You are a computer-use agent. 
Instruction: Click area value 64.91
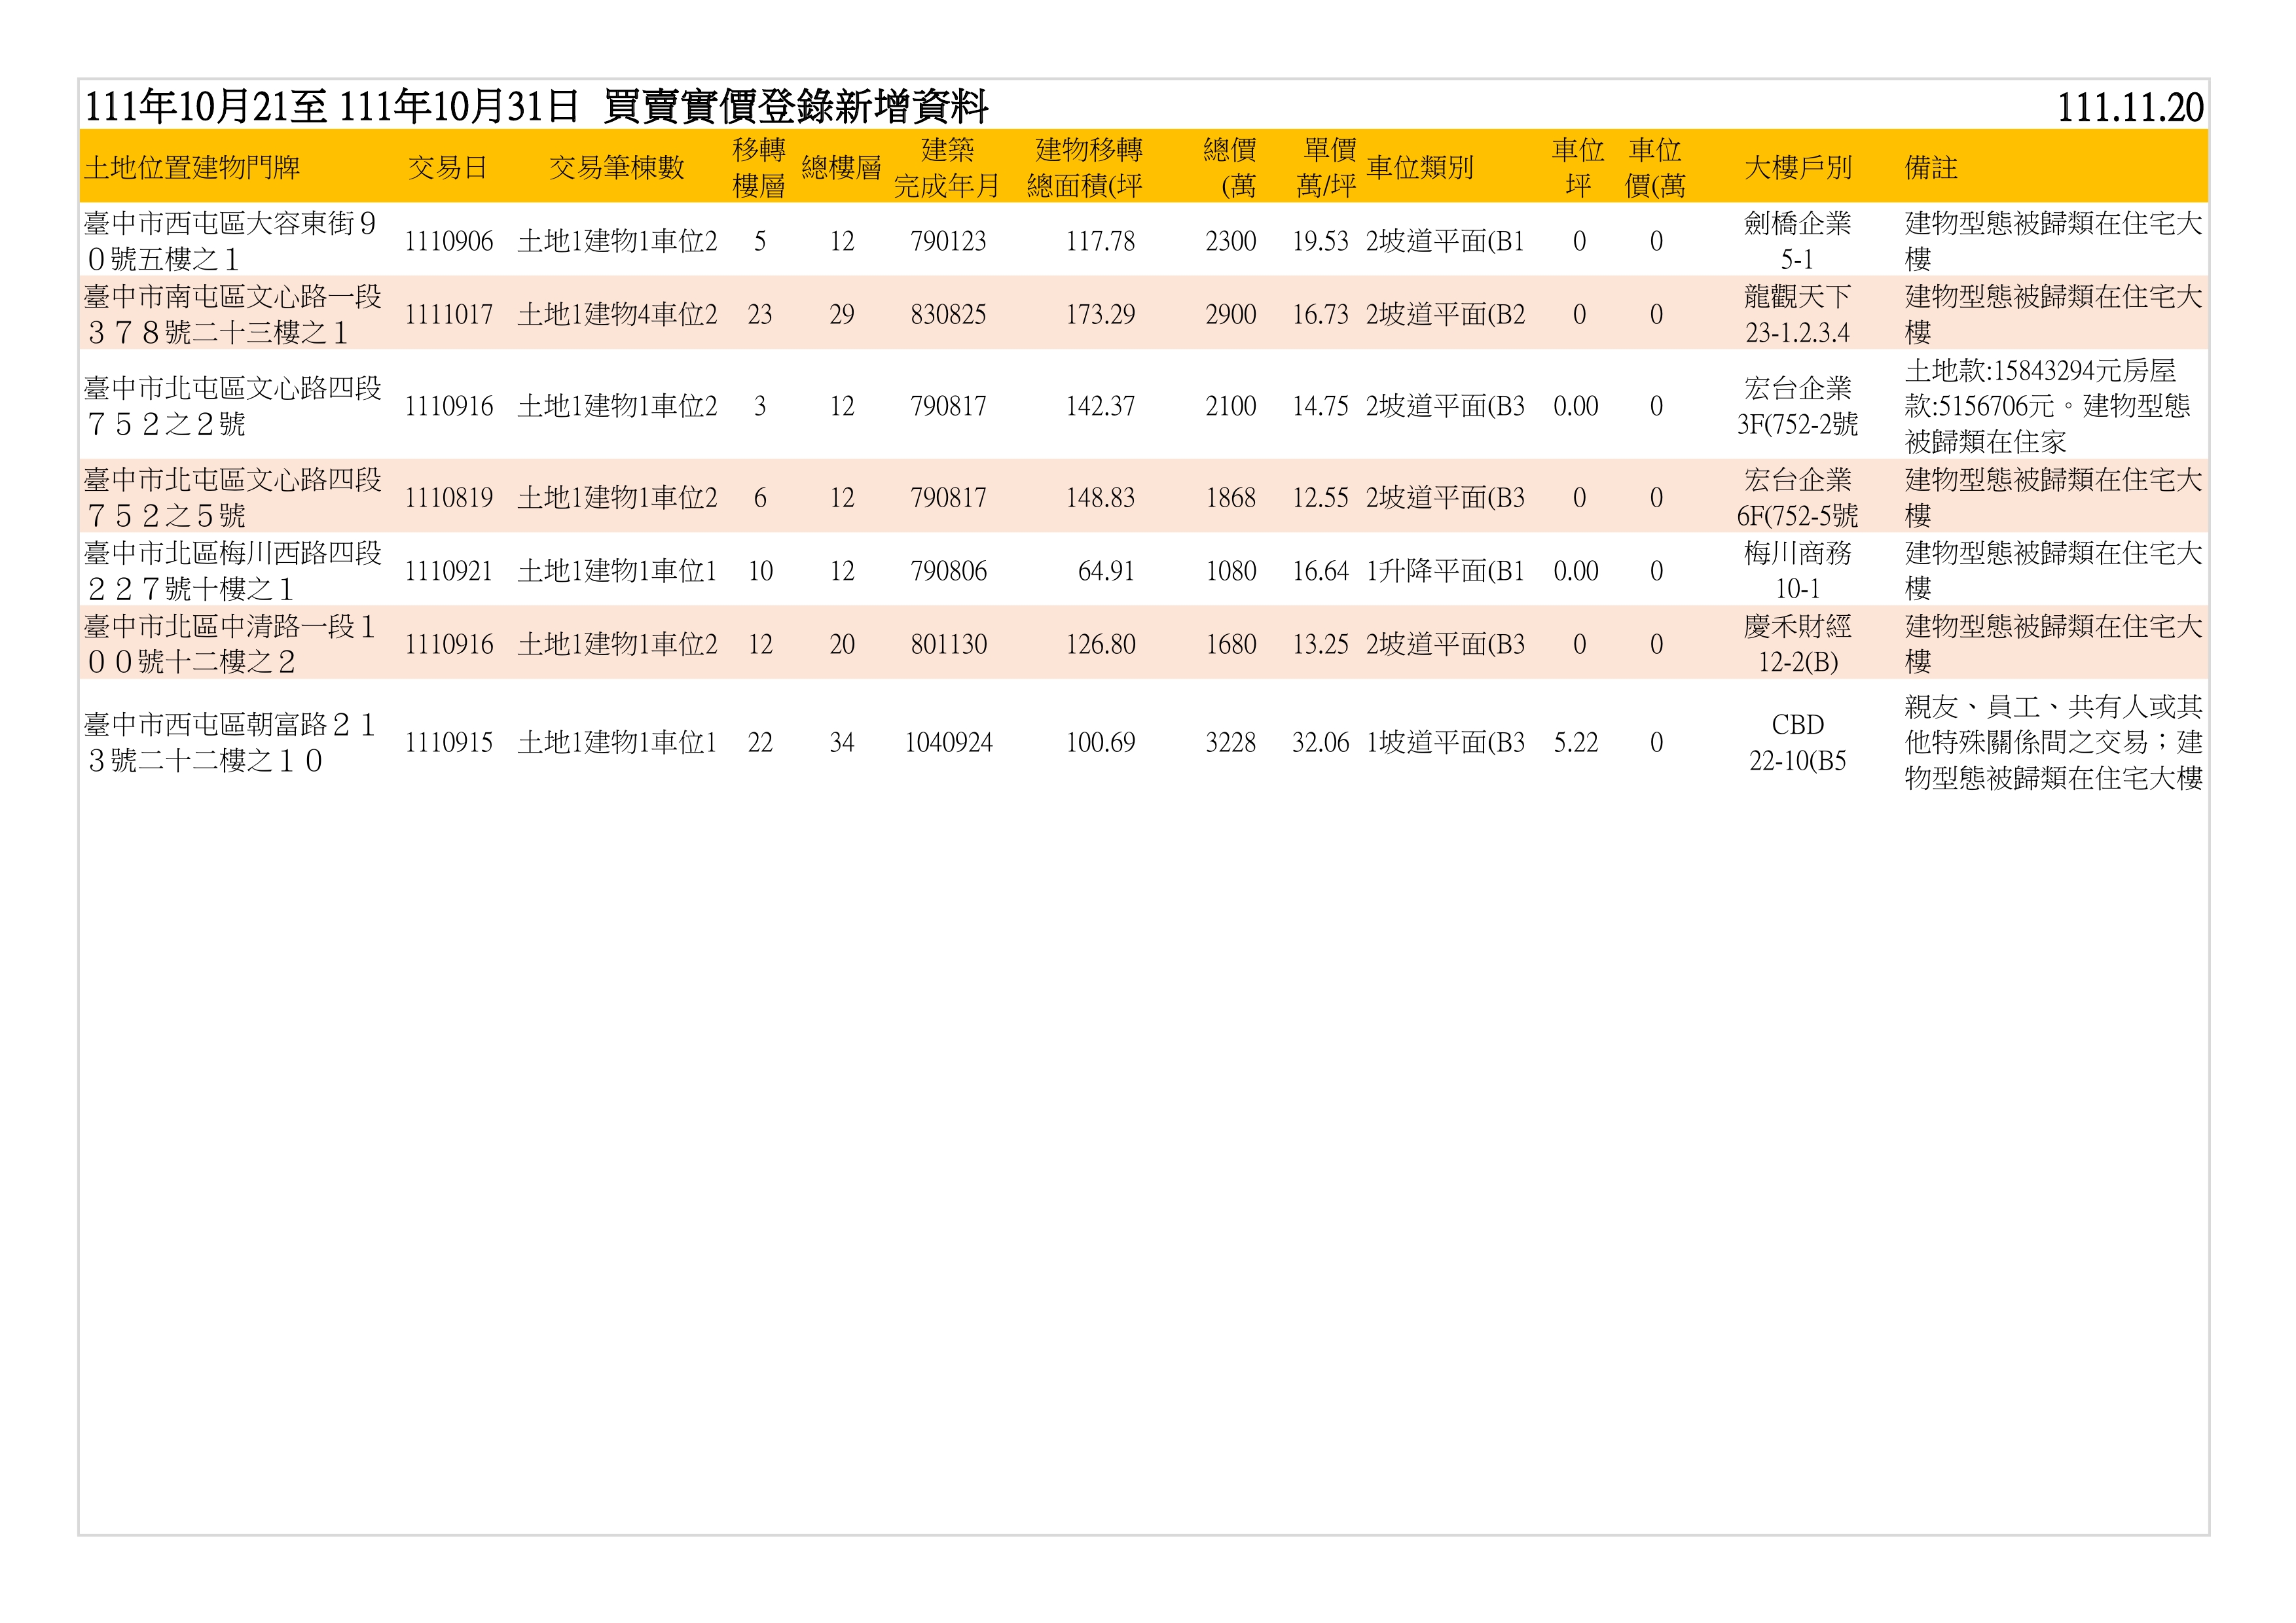pos(1106,571)
